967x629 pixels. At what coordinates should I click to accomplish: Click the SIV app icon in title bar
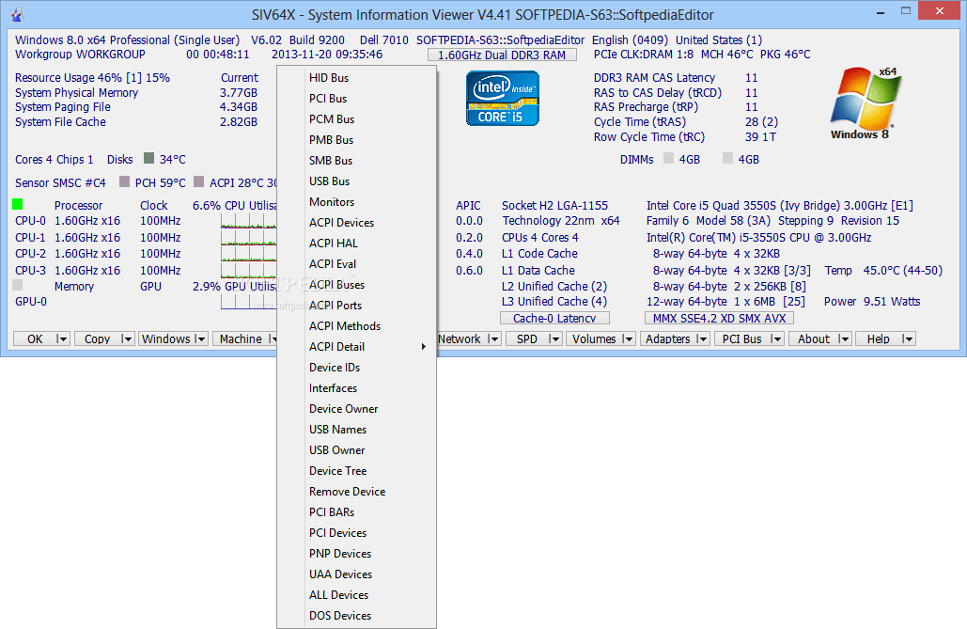(x=17, y=14)
